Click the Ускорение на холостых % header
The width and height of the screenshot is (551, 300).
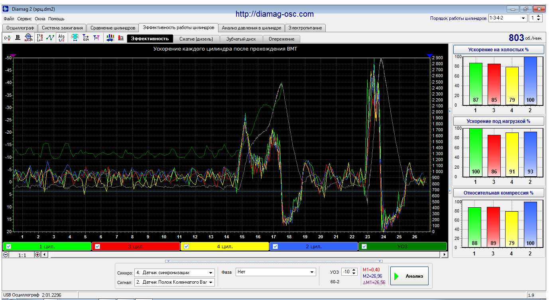coord(498,49)
